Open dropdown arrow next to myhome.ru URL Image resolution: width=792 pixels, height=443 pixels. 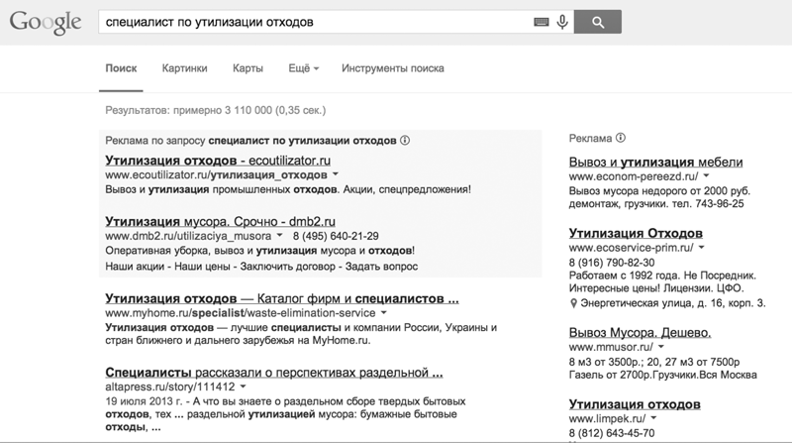(383, 312)
